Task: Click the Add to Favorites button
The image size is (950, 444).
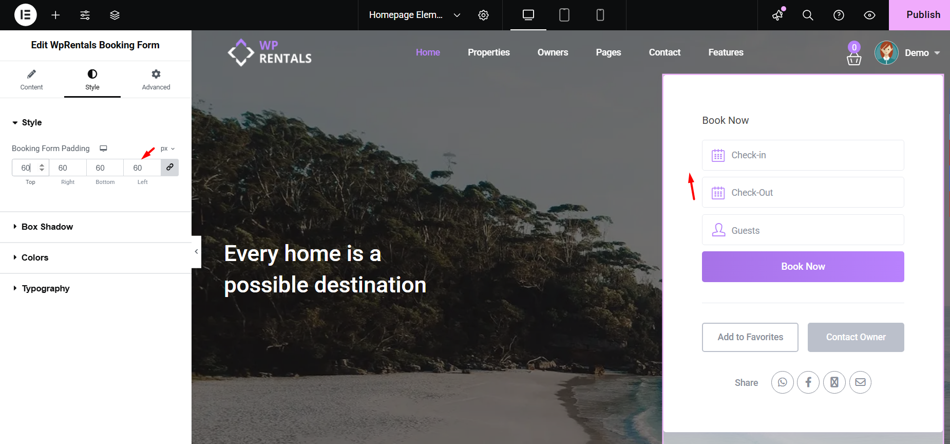Action: (750, 337)
